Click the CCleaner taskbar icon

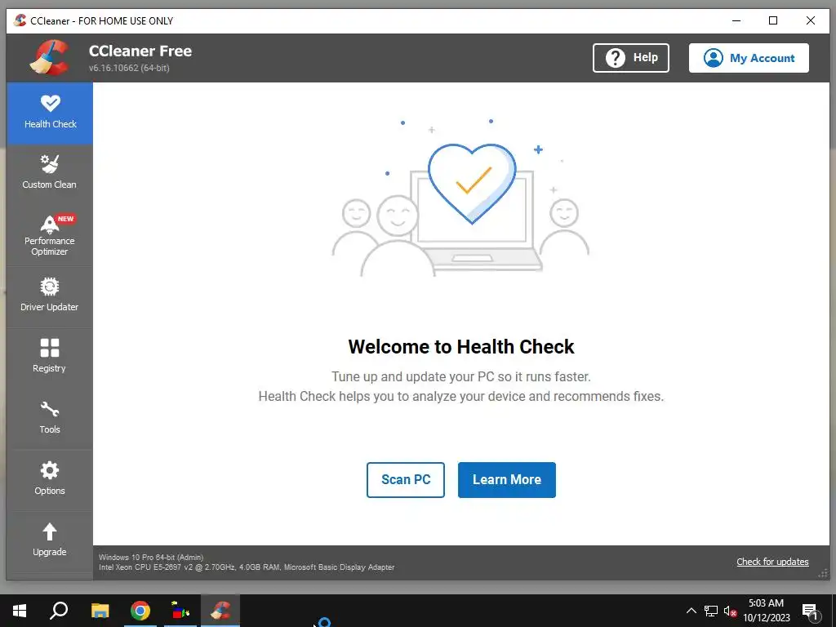coord(220,611)
